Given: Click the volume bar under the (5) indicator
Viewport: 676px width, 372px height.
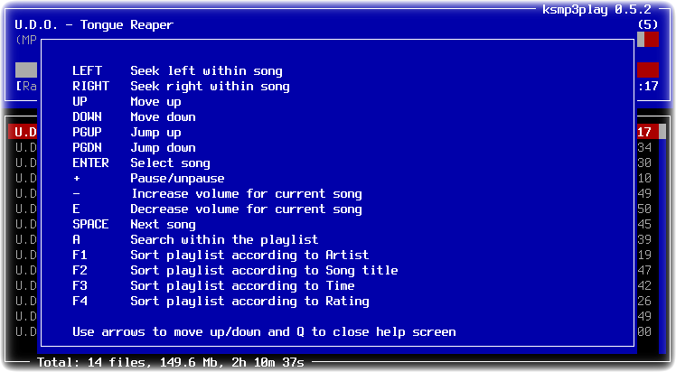Looking at the screenshot, I should pyautogui.click(x=648, y=40).
